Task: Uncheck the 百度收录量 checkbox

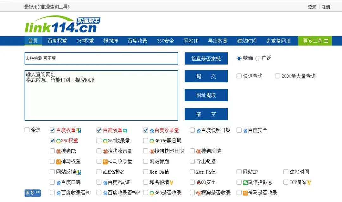Action: pos(146,130)
